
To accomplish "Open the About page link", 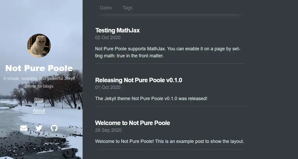I will pyautogui.click(x=39, y=111).
